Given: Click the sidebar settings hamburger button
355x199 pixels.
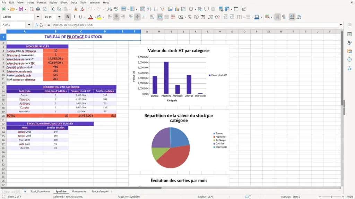Looking at the screenshot, I should point(349,25).
